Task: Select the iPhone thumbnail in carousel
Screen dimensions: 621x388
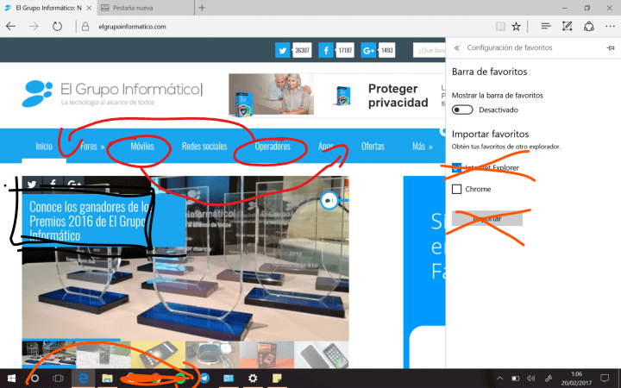Action: (322, 354)
